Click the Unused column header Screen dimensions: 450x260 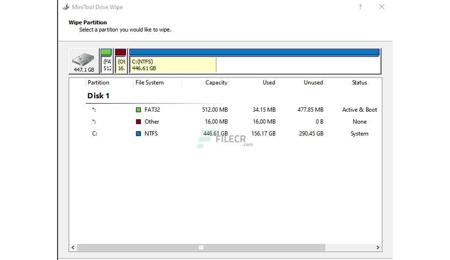[313, 83]
